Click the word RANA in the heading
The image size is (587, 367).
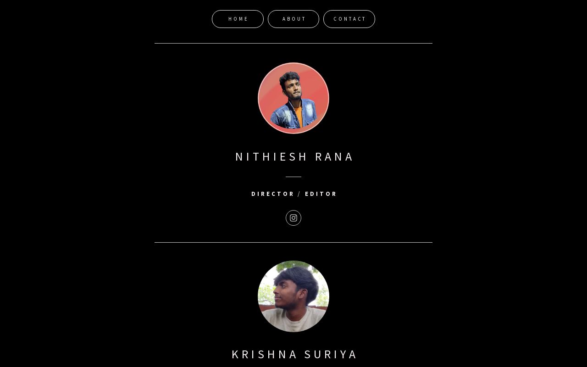[334, 156]
